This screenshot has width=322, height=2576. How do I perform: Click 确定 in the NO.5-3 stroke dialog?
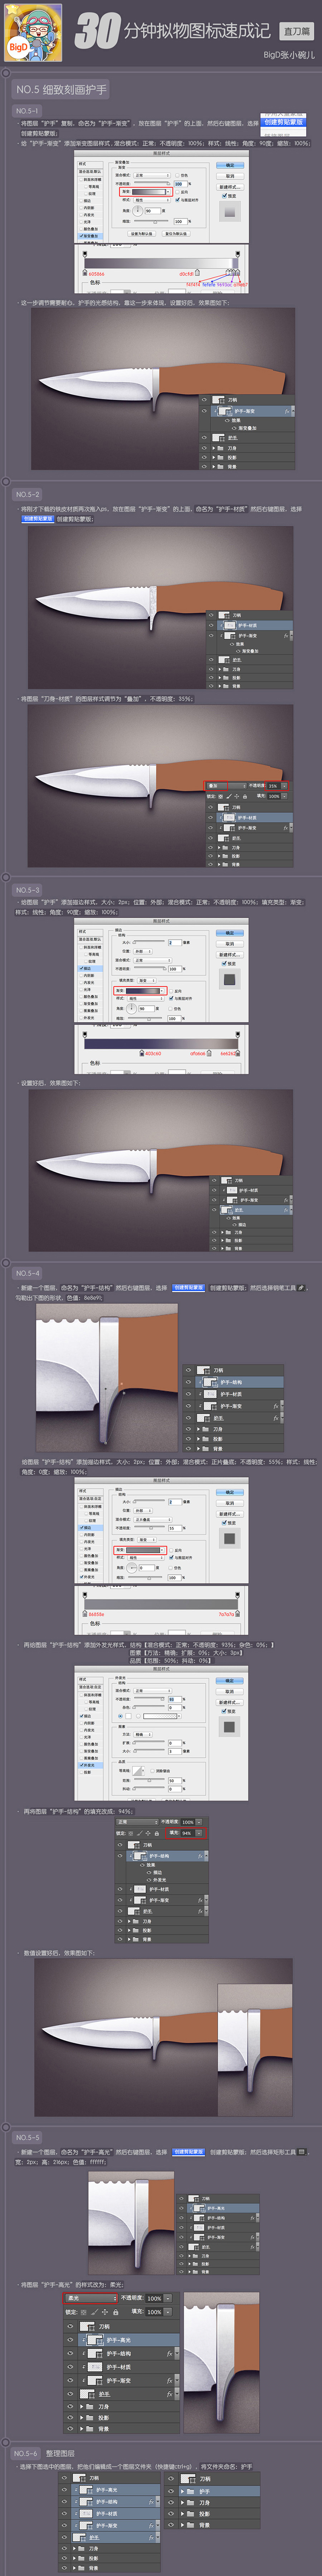(x=229, y=933)
